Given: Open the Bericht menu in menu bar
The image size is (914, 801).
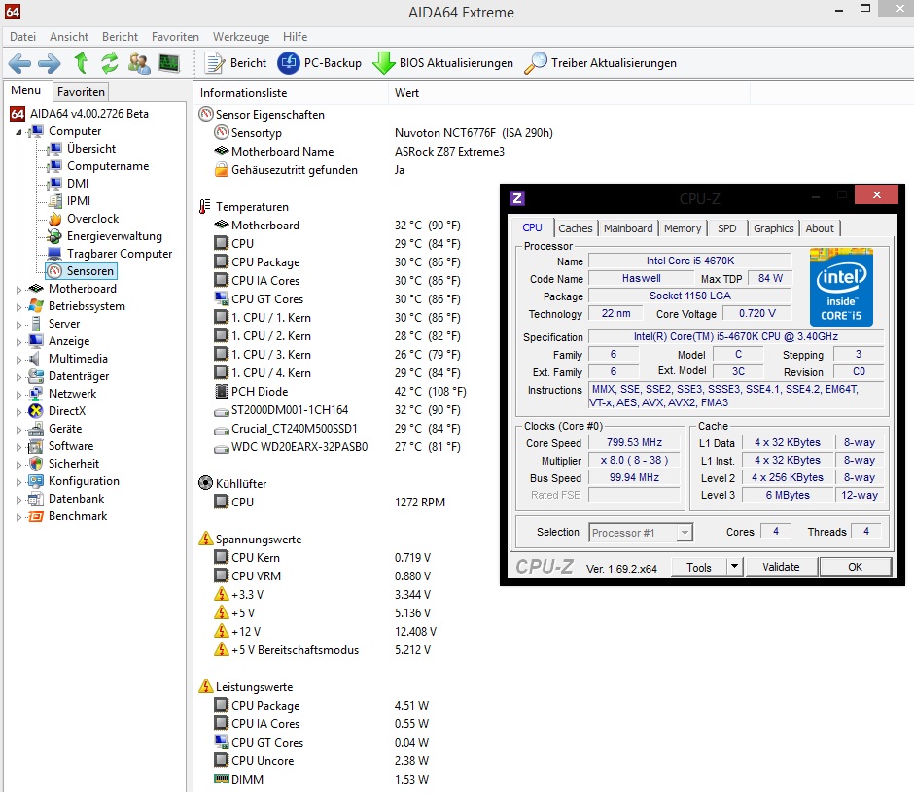Looking at the screenshot, I should 120,37.
